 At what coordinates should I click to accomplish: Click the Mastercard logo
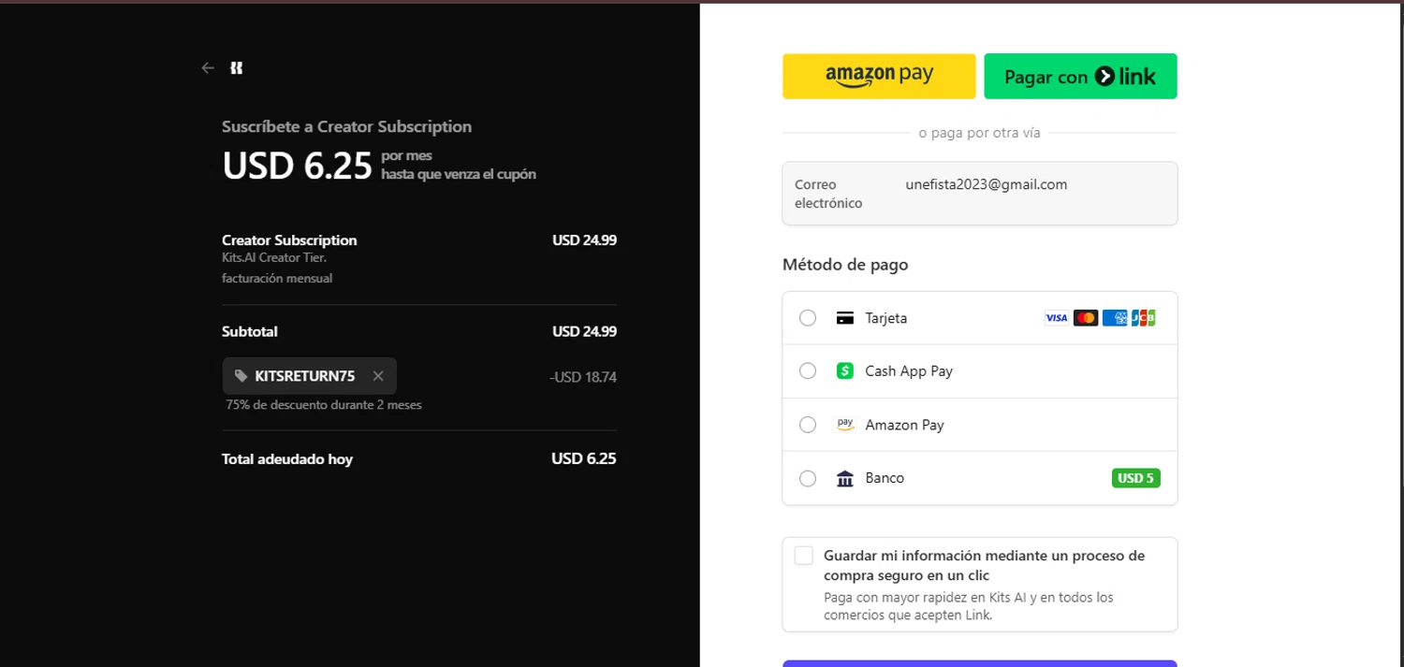pos(1086,318)
